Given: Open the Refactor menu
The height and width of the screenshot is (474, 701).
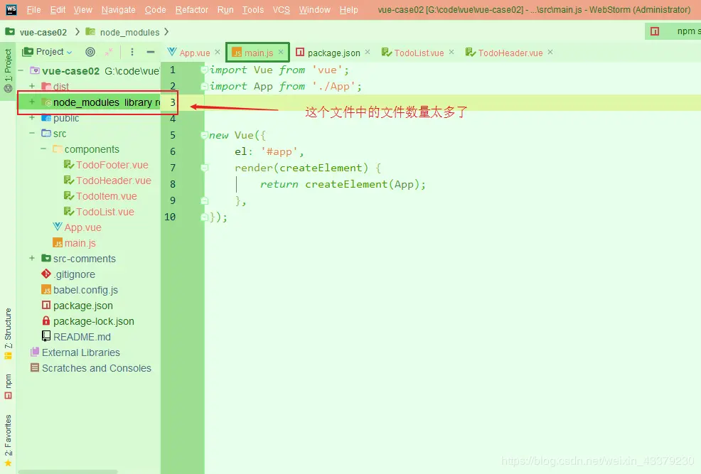Looking at the screenshot, I should tap(192, 9).
